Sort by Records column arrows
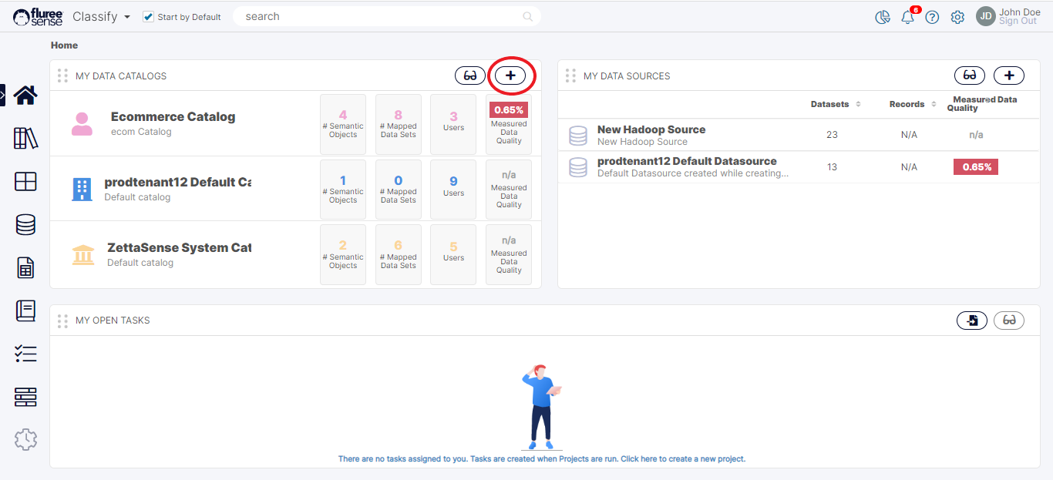The width and height of the screenshot is (1053, 480). [934, 104]
